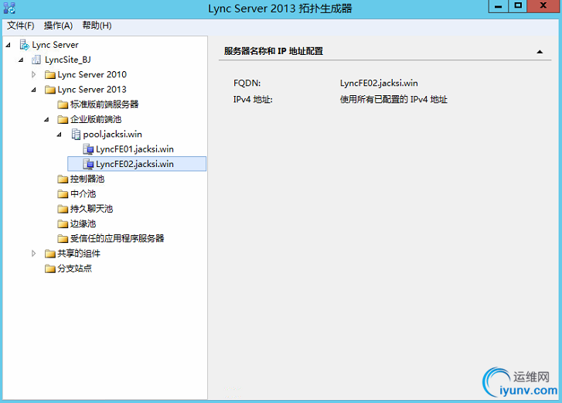
Task: Open the 操作(A) menu
Action: (58, 26)
